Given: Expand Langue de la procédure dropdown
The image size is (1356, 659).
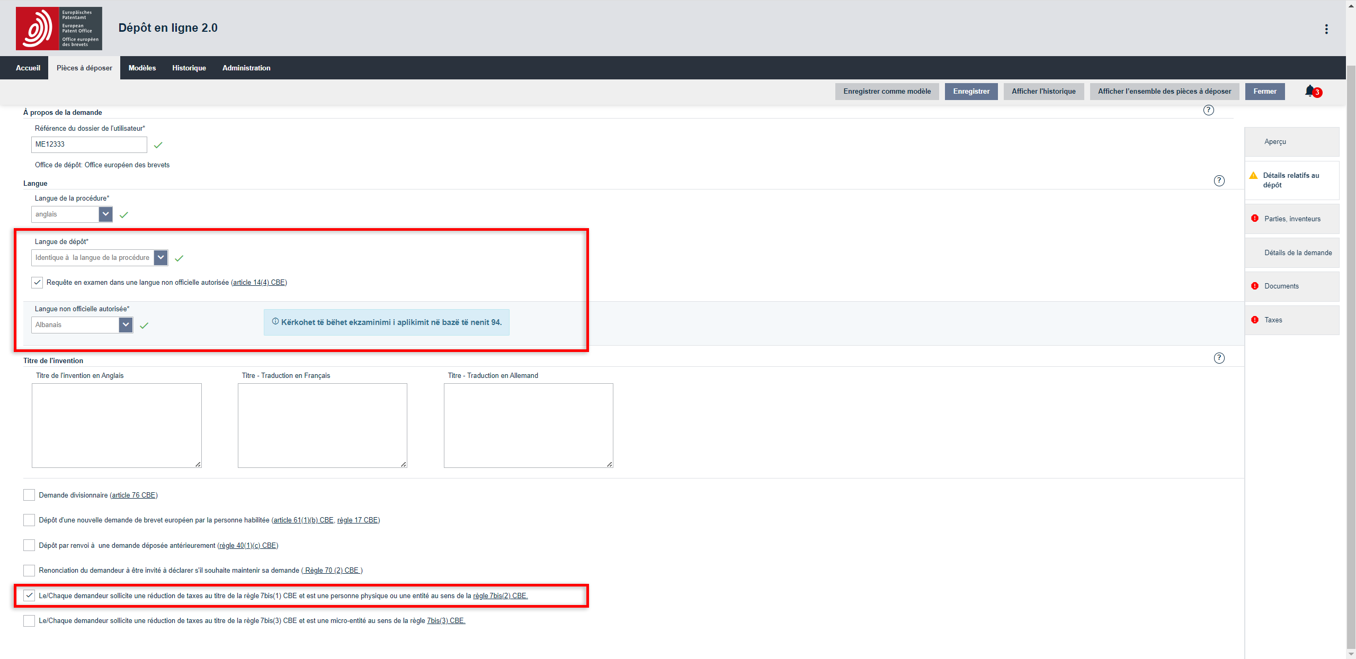Looking at the screenshot, I should coord(105,214).
